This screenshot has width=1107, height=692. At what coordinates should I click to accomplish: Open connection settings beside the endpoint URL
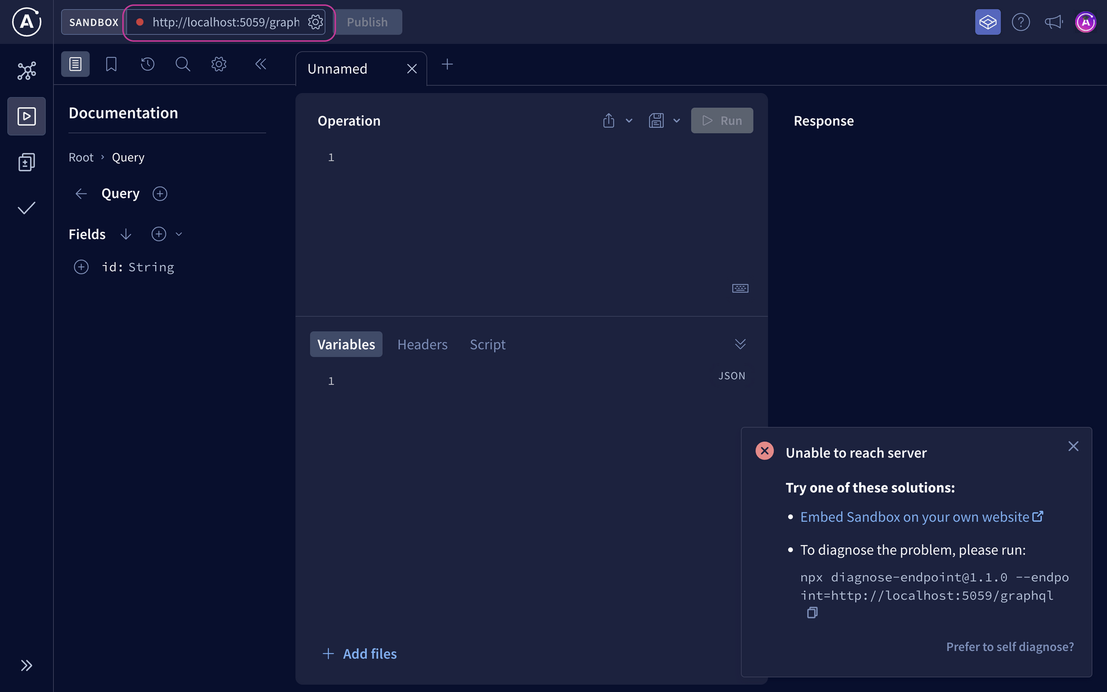click(x=315, y=22)
